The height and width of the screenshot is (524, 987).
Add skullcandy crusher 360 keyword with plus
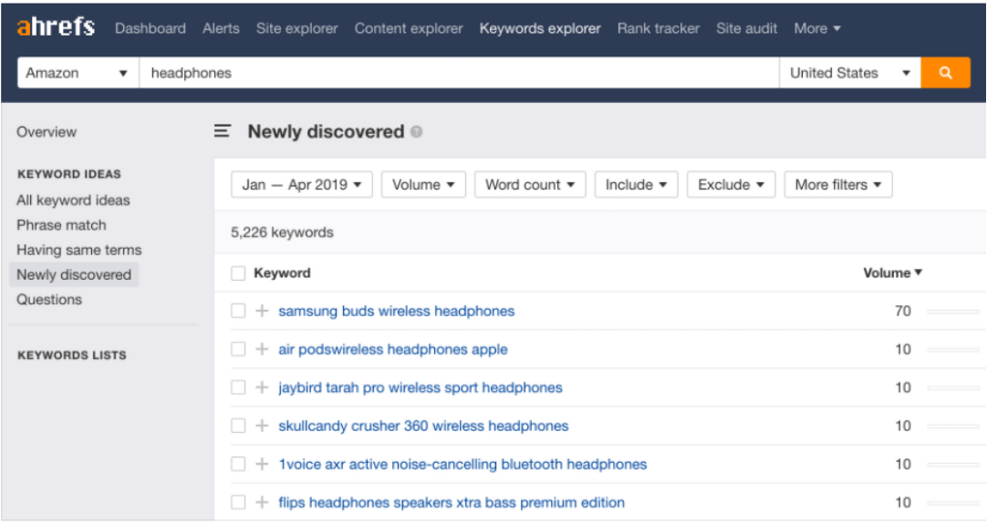pyautogui.click(x=262, y=426)
